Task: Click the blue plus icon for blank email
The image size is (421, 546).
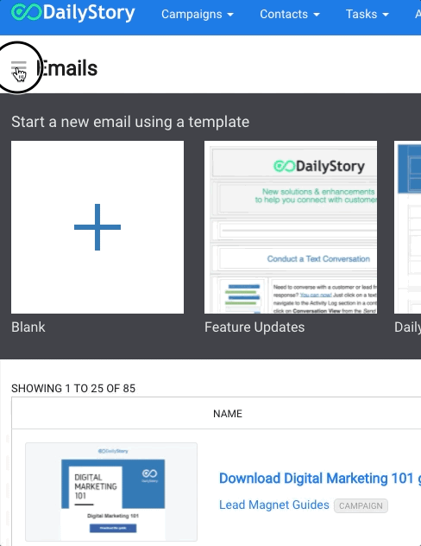Action: 97,227
